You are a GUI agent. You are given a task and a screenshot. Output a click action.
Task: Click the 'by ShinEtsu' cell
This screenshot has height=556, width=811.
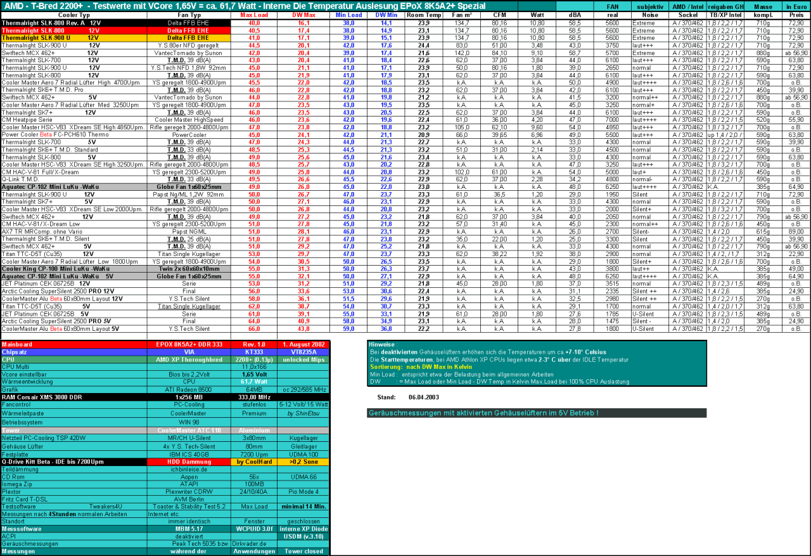303,413
